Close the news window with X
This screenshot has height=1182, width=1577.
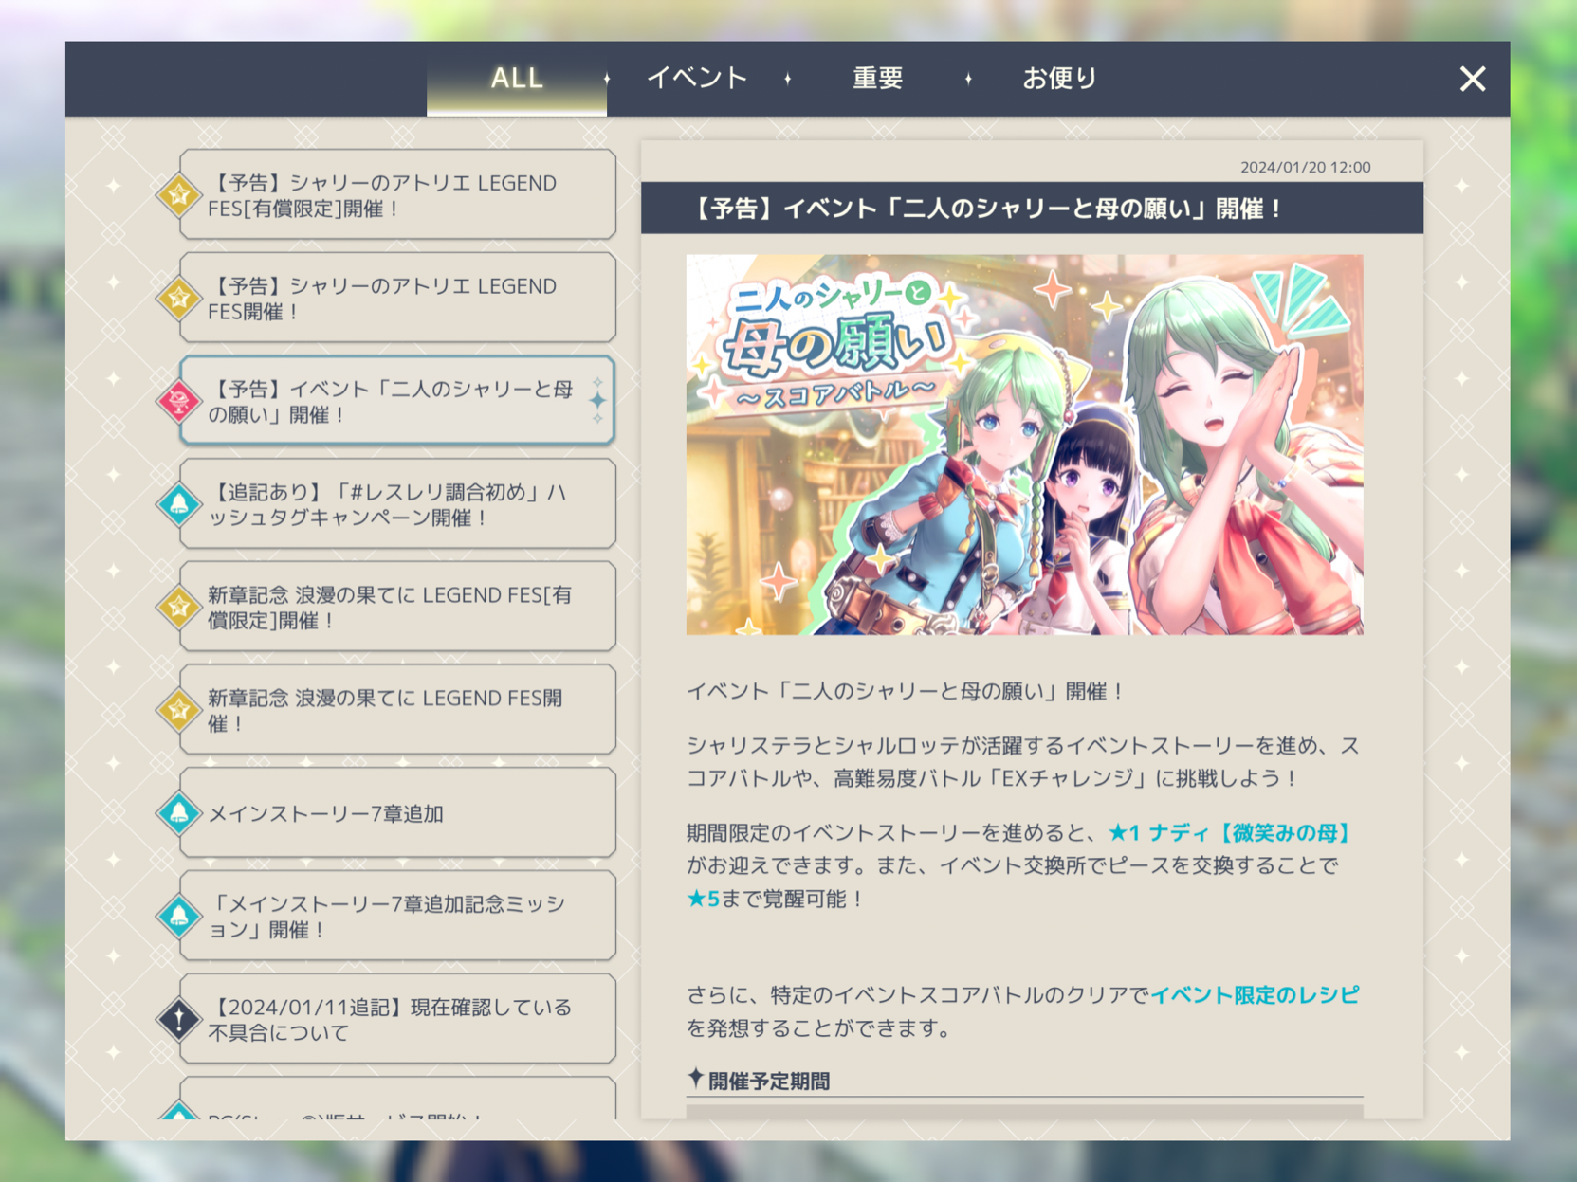click(x=1472, y=79)
